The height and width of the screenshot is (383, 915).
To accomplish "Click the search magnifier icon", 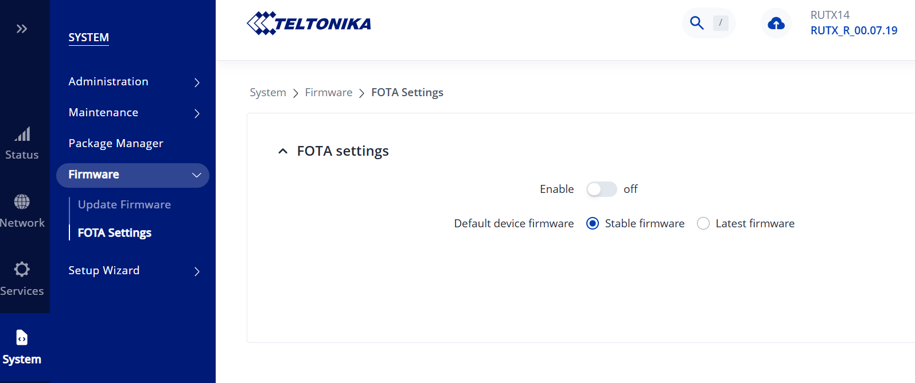I will pos(696,23).
